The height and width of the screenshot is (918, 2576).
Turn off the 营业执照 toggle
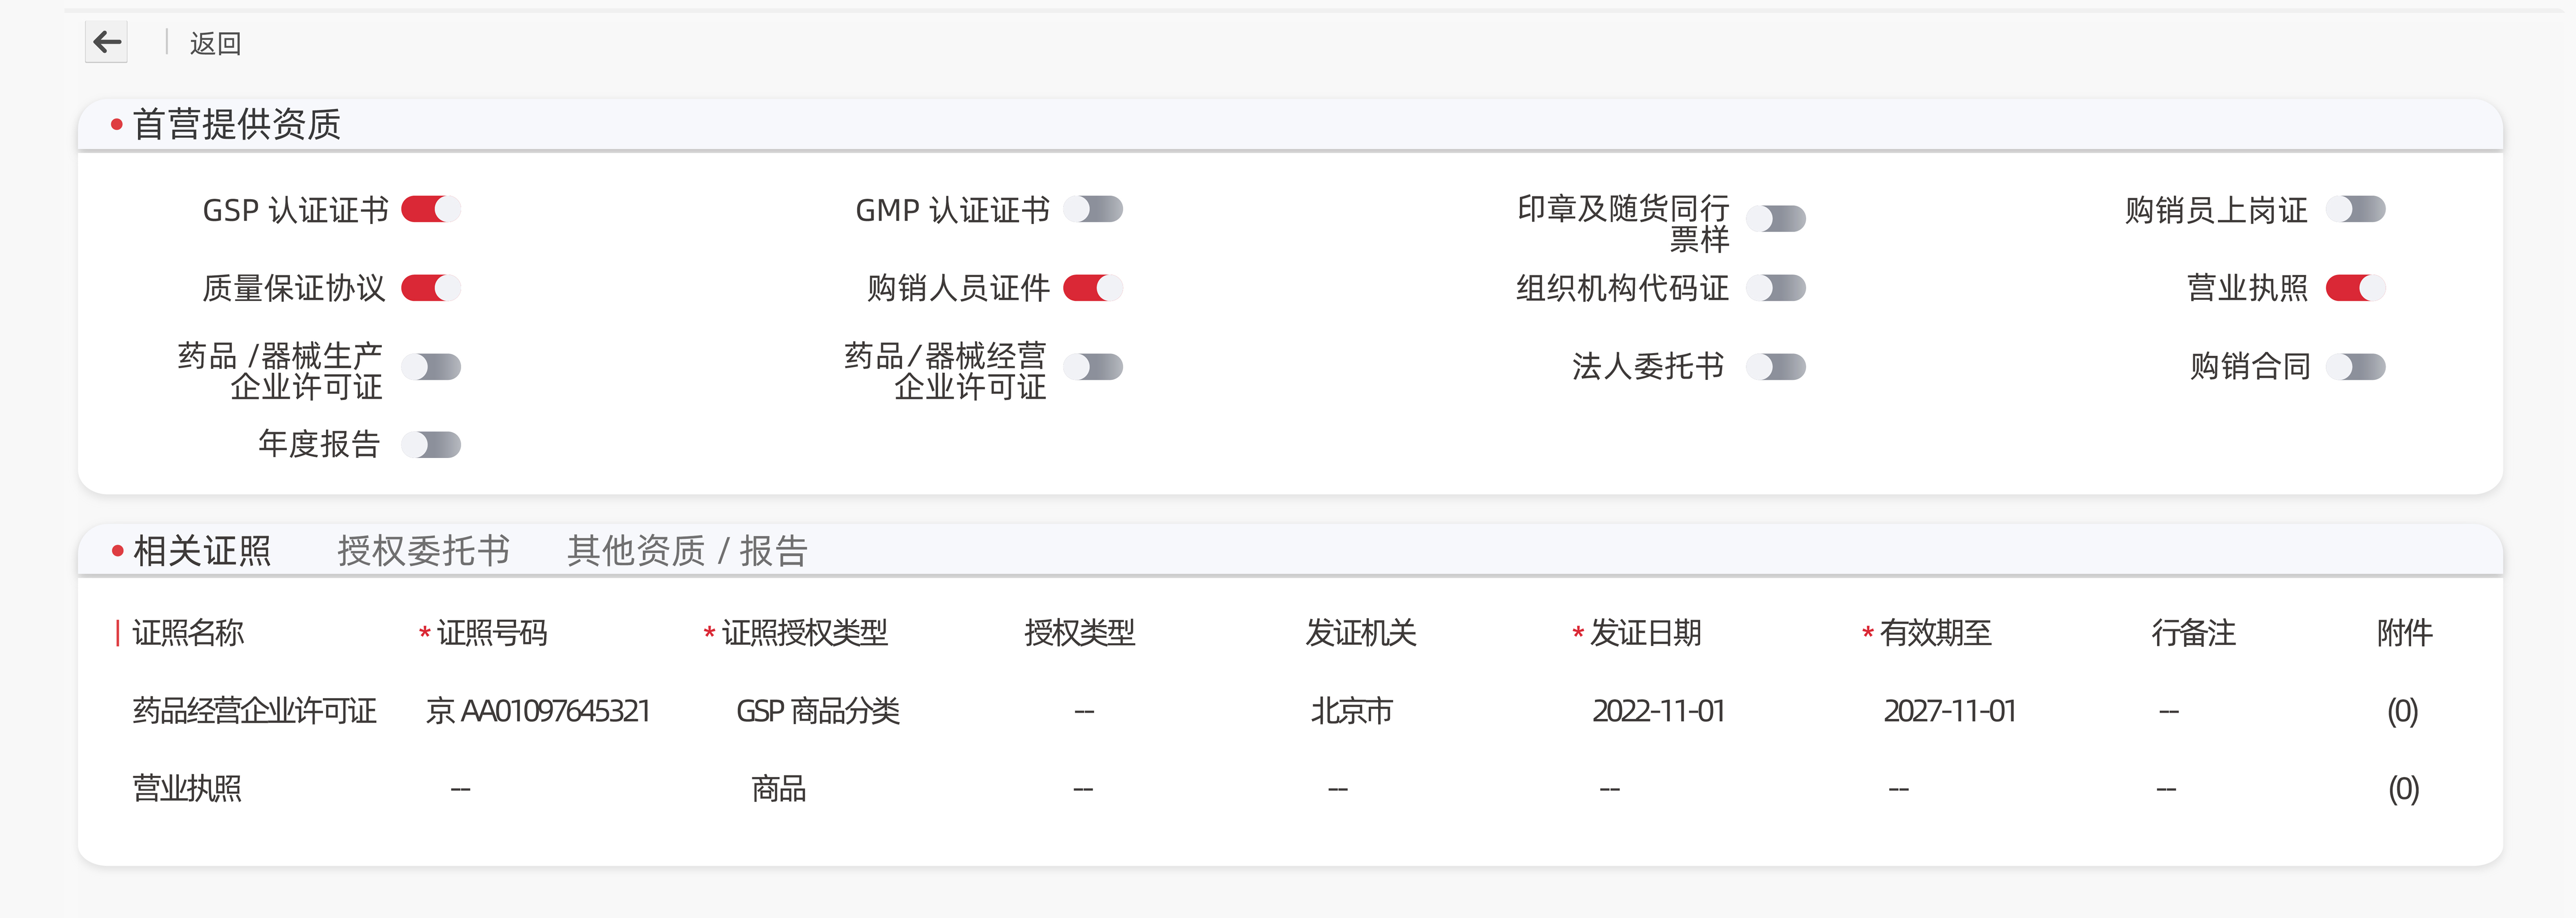pyautogui.click(x=2356, y=288)
